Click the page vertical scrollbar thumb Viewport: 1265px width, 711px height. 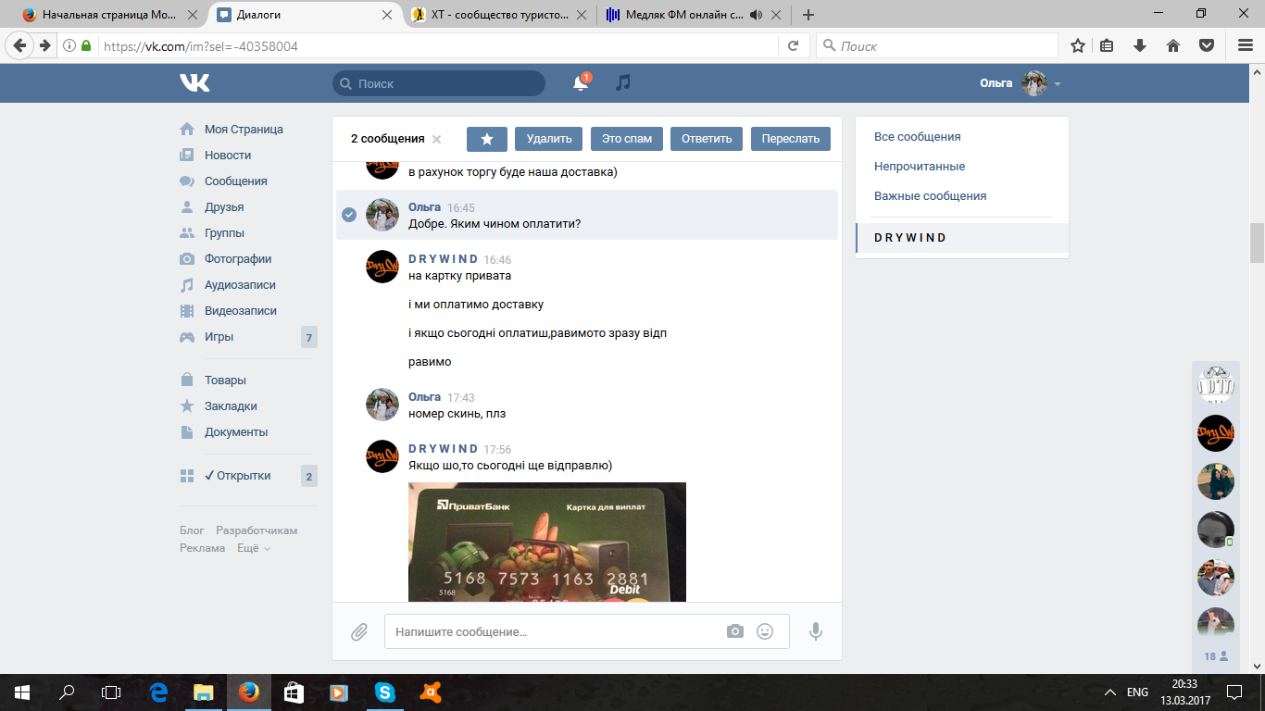coord(1257,243)
